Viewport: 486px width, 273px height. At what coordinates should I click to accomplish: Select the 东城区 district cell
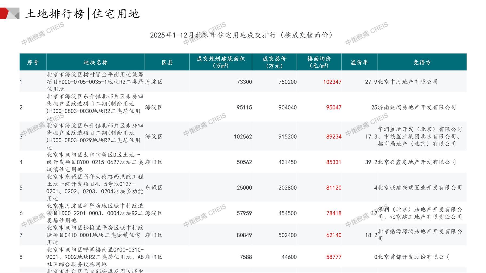point(154,188)
